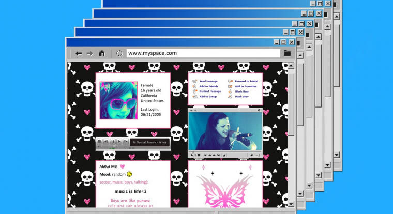Click the envelope icon beside Send Message
Screen dimensions: 393x214
(194, 81)
